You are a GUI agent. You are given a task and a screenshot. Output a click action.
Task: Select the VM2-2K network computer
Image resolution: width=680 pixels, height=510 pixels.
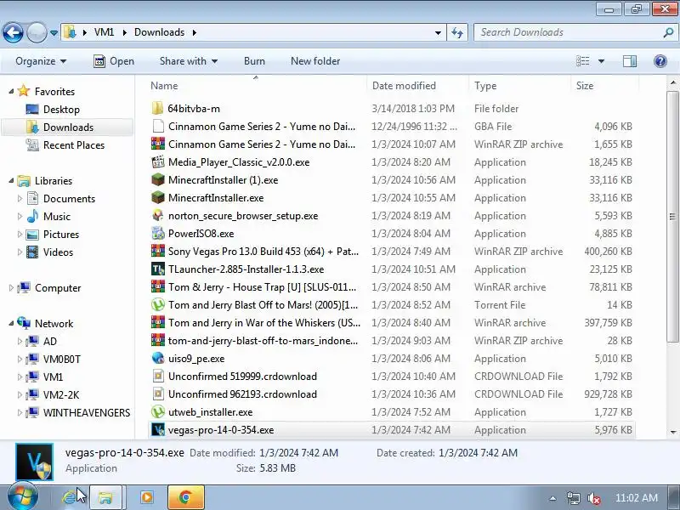pyautogui.click(x=60, y=394)
